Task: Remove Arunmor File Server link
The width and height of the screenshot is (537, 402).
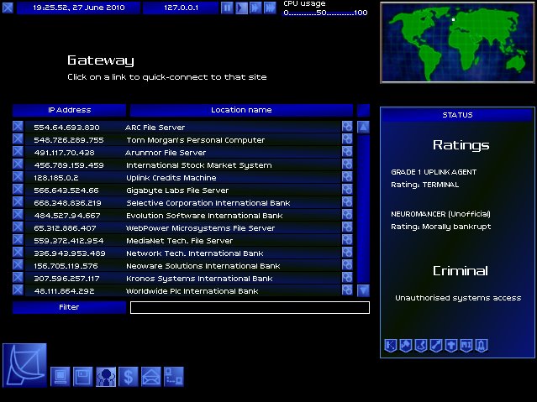Action: coord(18,152)
